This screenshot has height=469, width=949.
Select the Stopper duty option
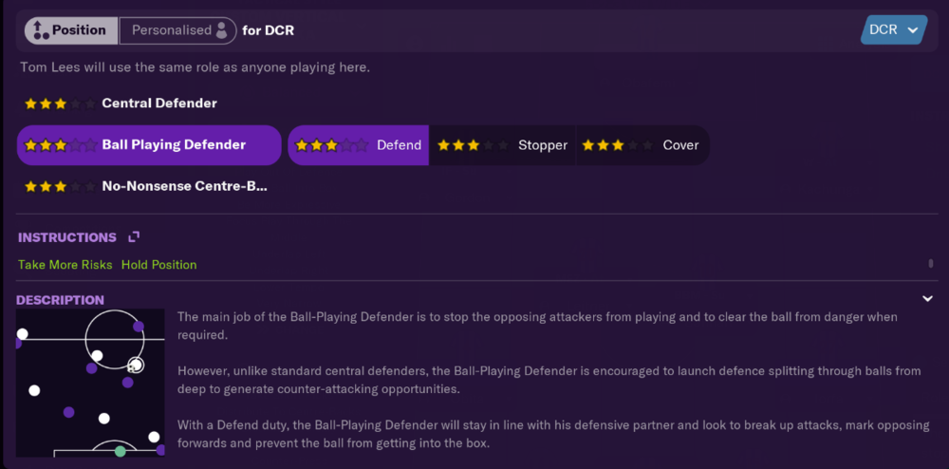[x=502, y=145]
